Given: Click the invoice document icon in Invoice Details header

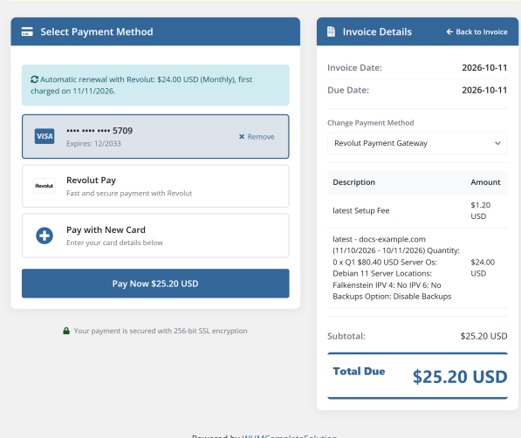Looking at the screenshot, I should click(x=331, y=31).
